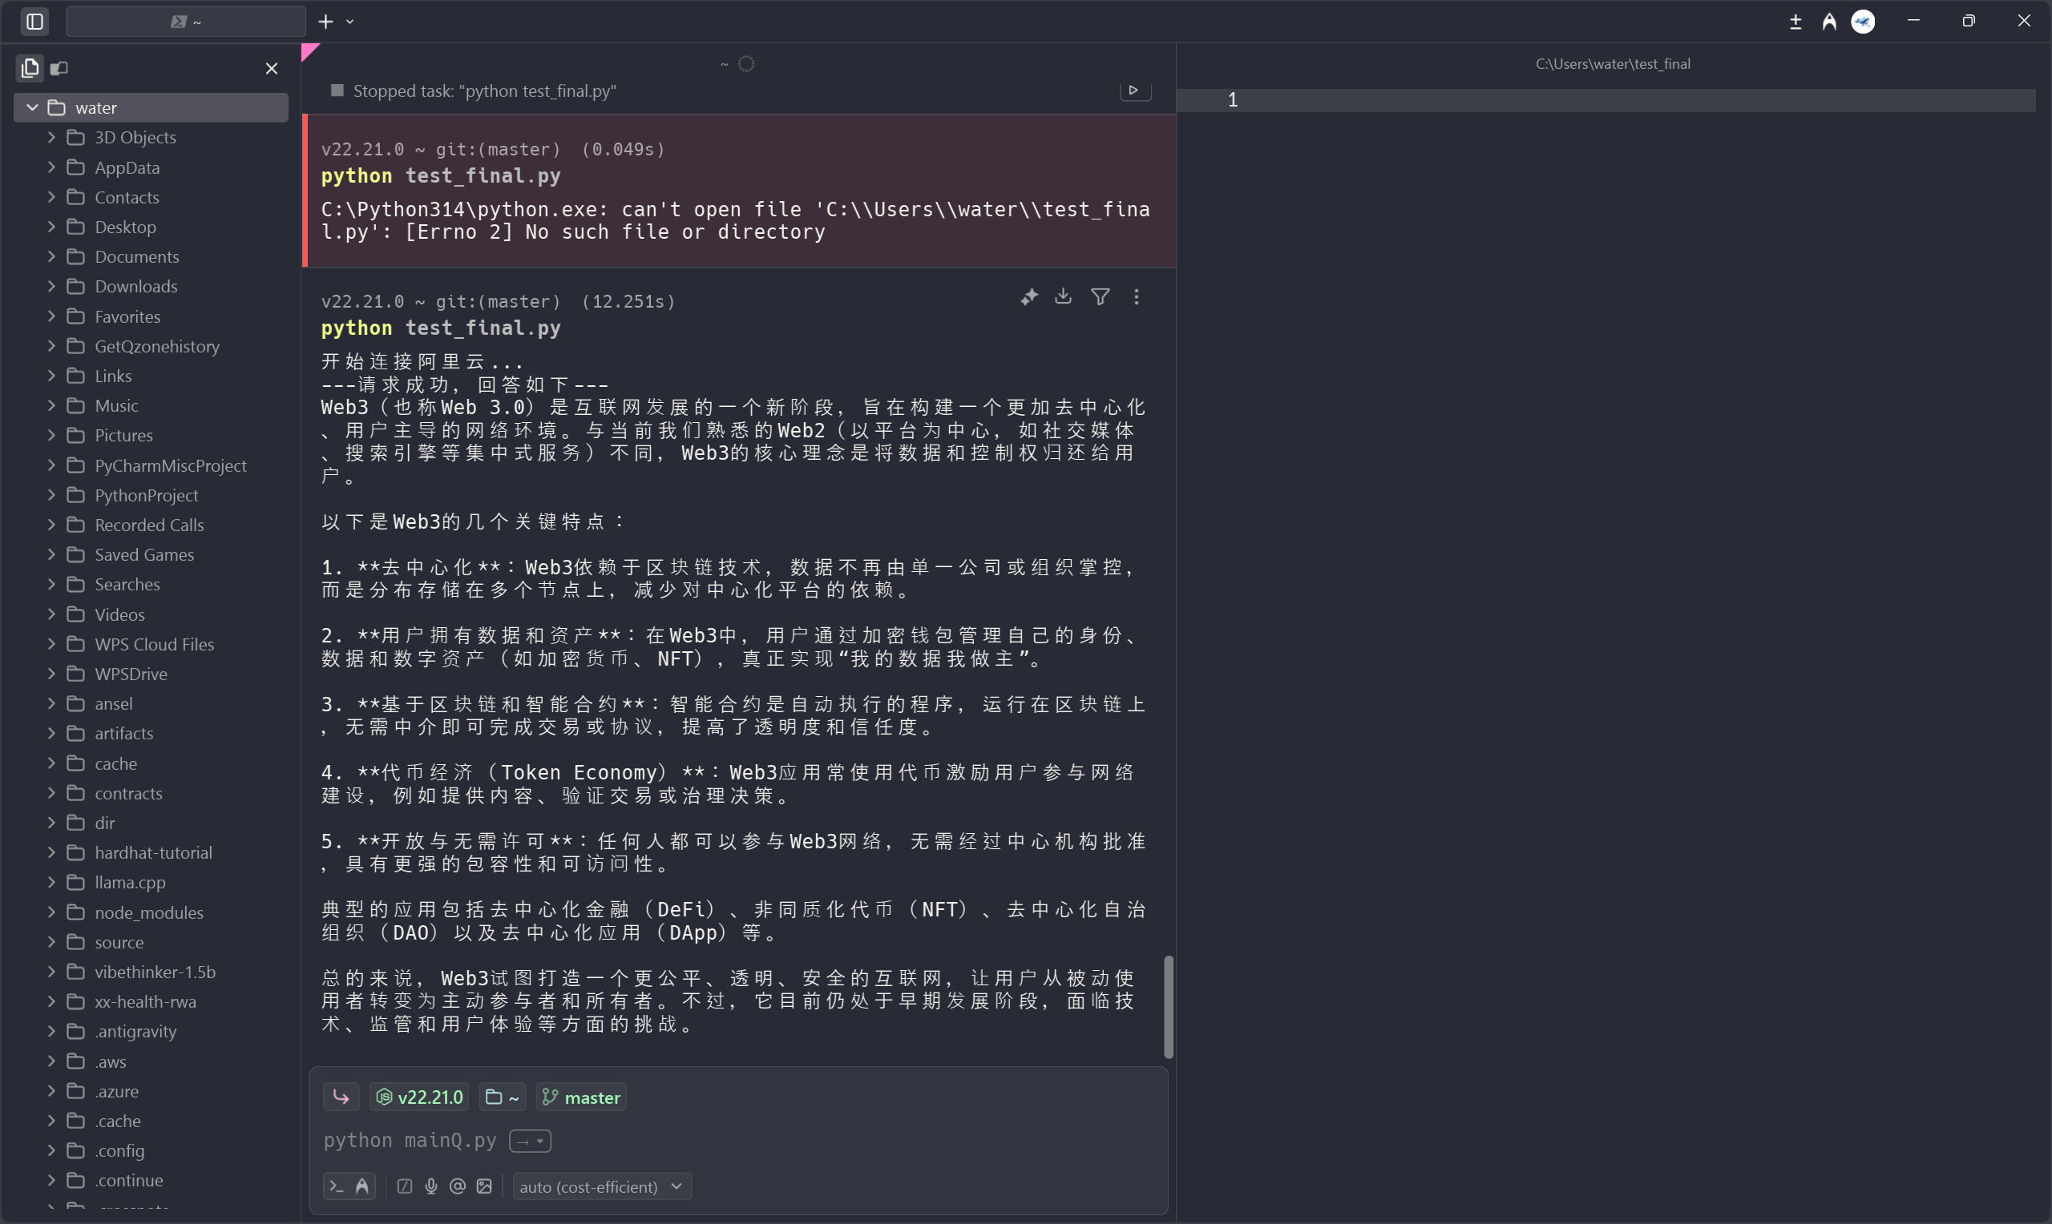Select the Links folder

tap(151, 375)
